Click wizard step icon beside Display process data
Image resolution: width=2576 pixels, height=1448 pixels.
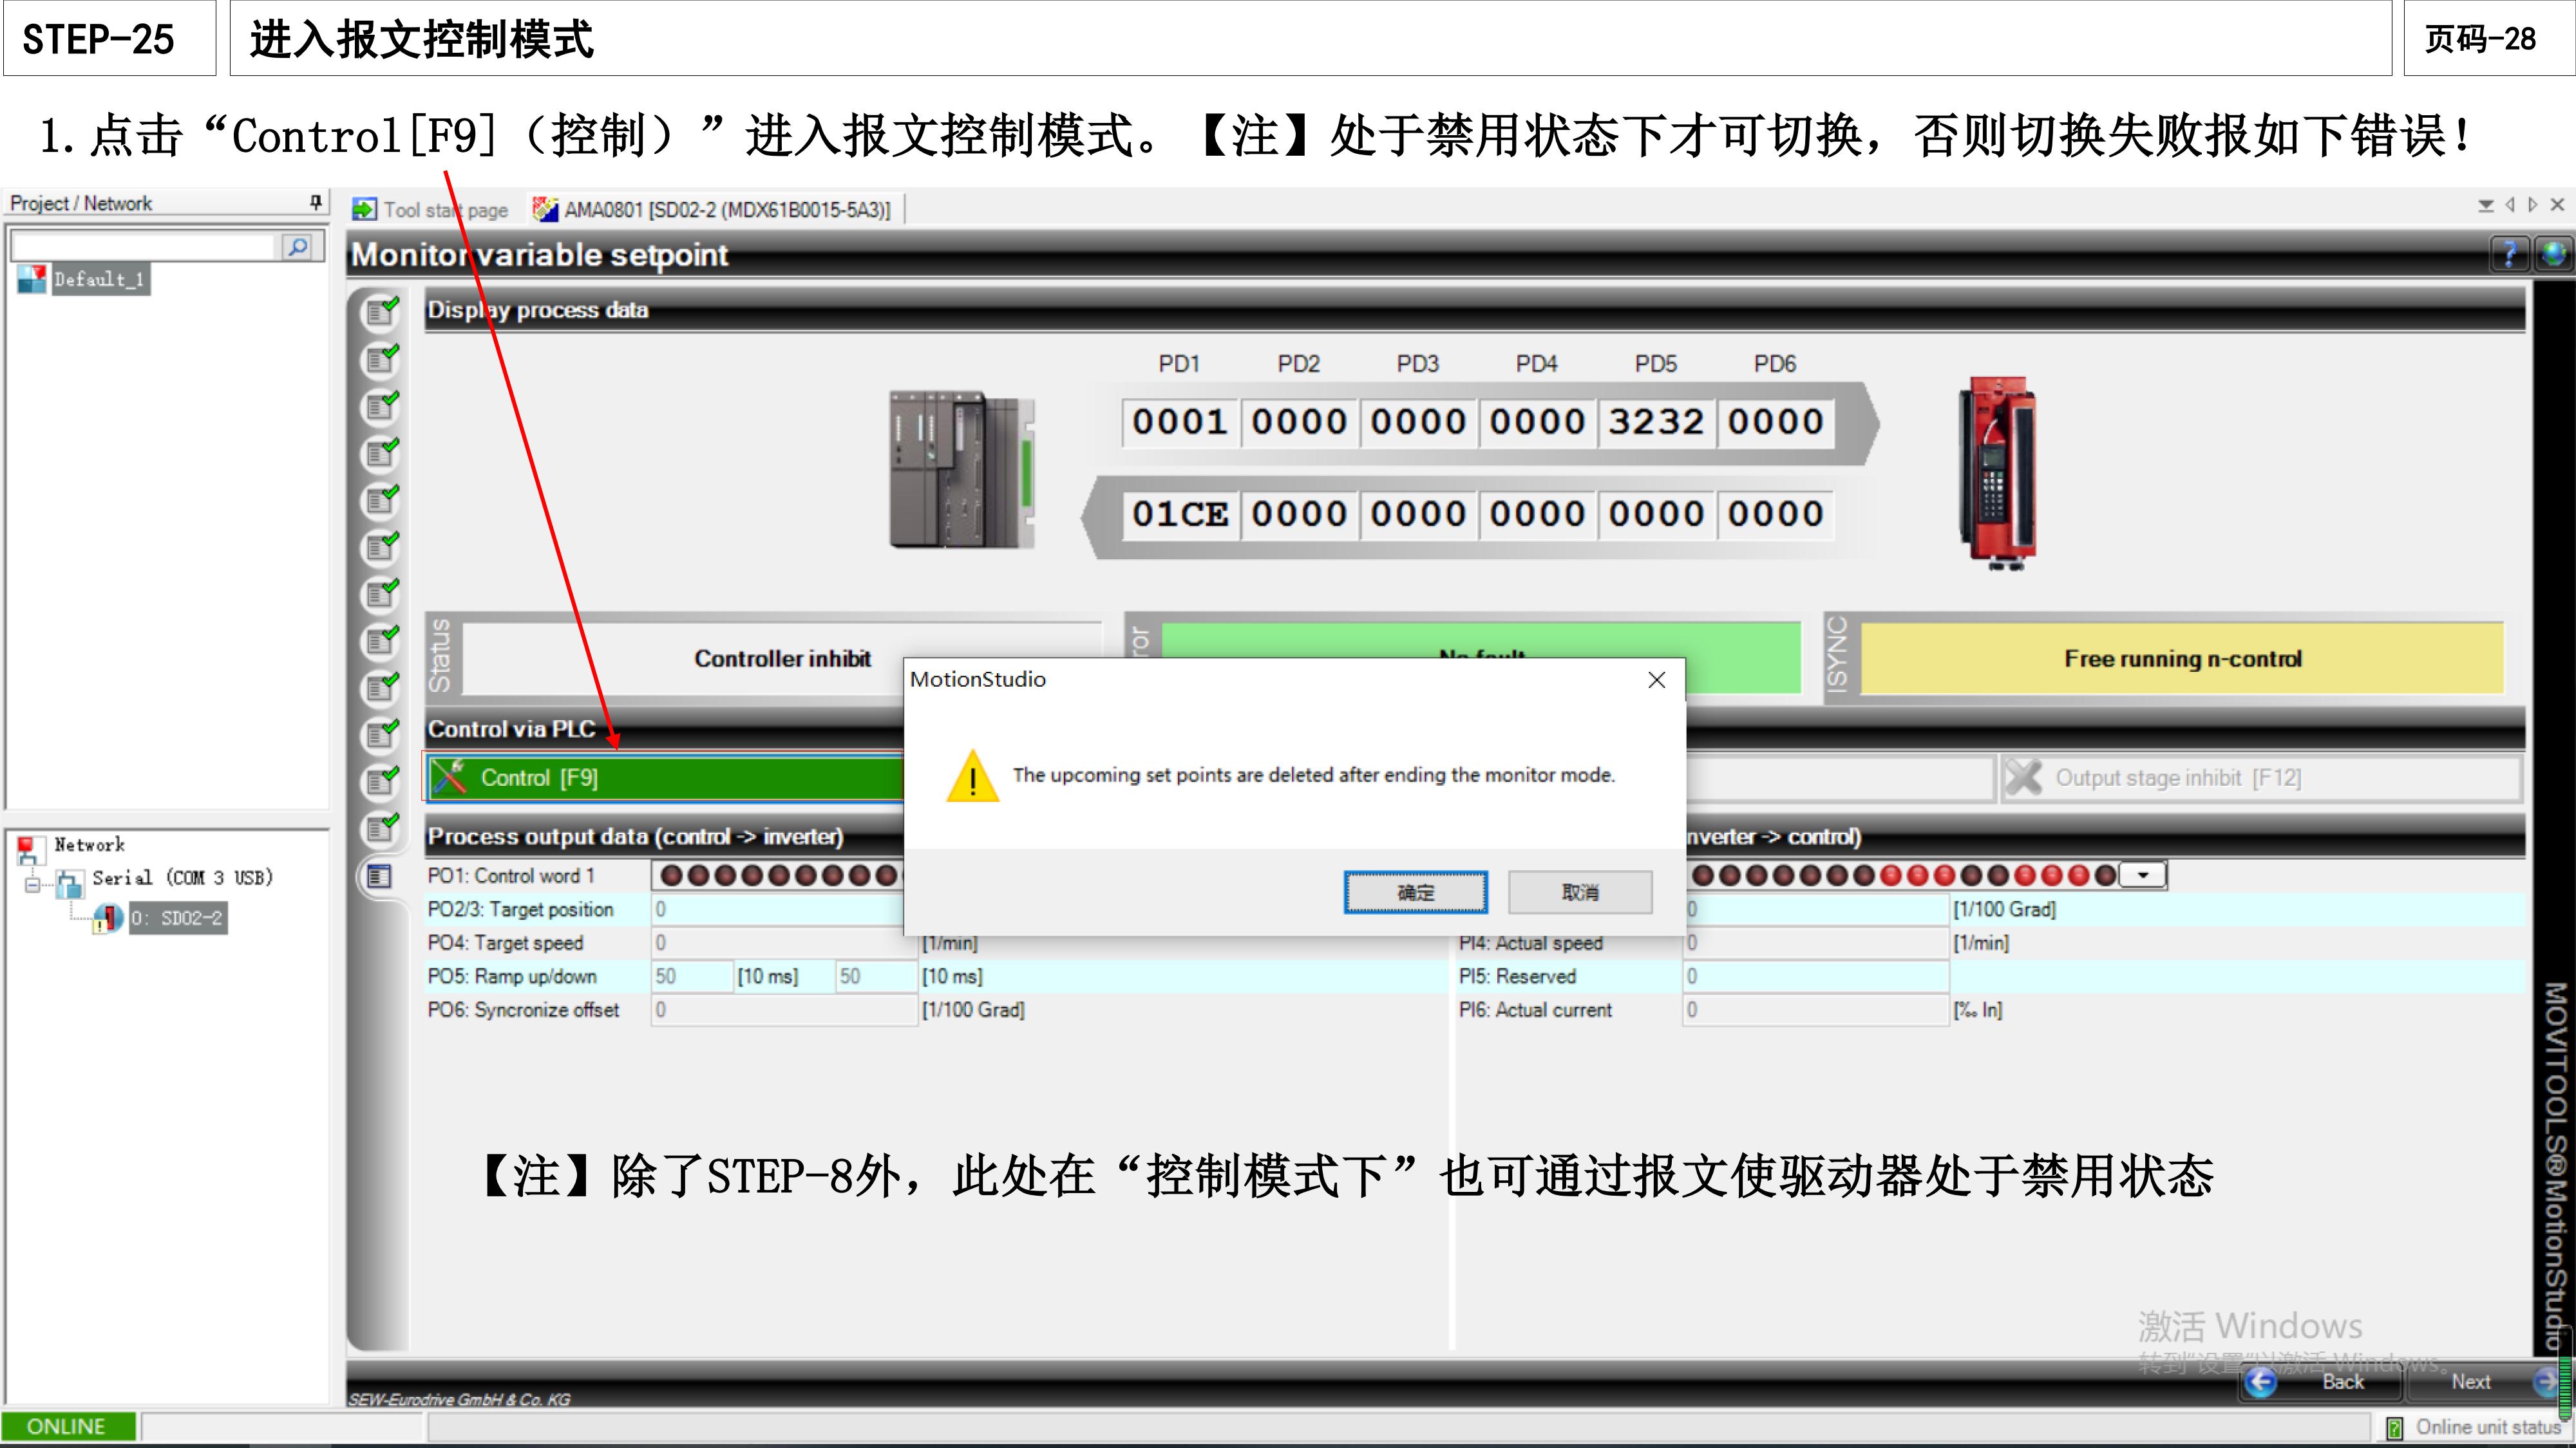point(381,311)
